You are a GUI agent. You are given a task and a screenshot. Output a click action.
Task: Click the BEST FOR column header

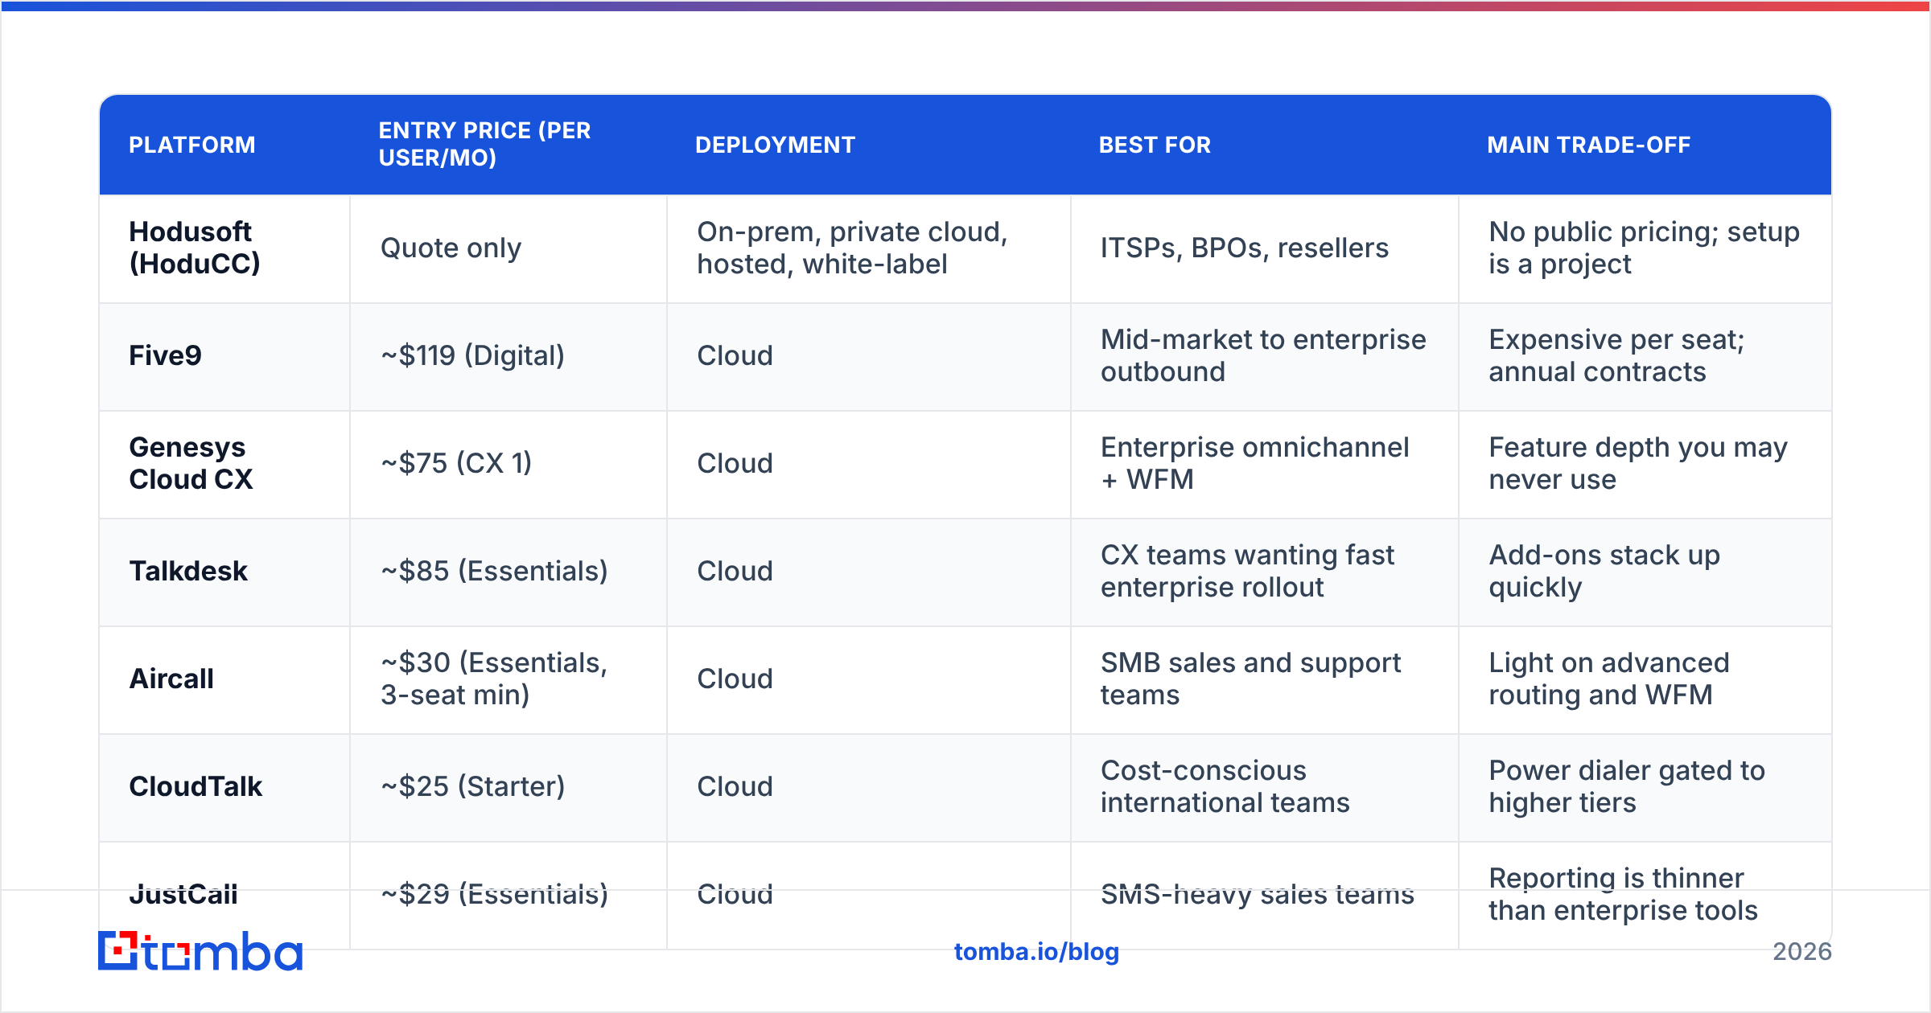point(1155,145)
